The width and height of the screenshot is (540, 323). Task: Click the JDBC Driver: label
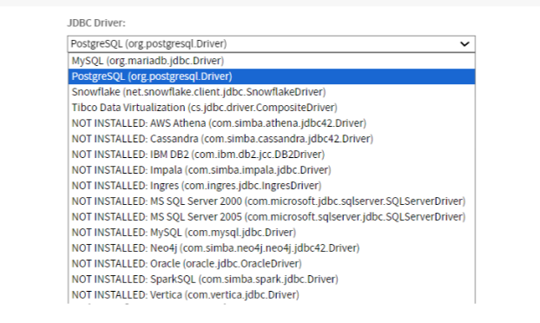pyautogui.click(x=96, y=23)
